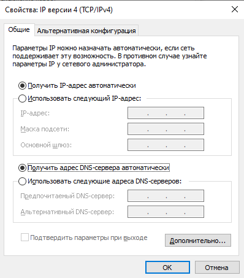Image resolution: width=244 pixels, height=278 pixels.
Task: Close the TCP/IPv4 properties dialog
Action: coord(235,9)
